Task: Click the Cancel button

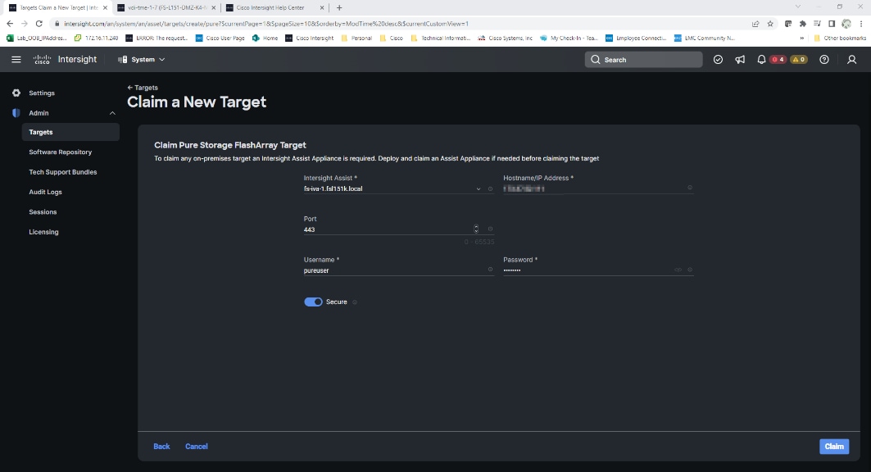Action: 196,447
